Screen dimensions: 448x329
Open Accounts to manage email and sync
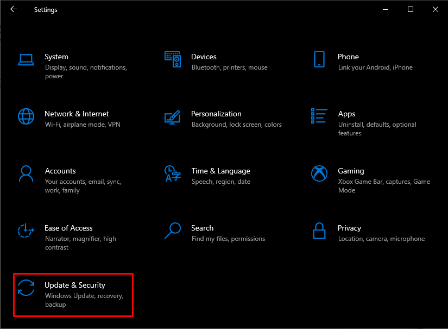60,171
